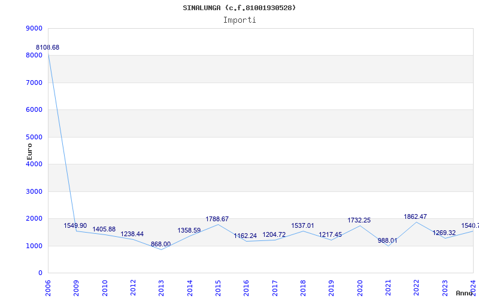Screen dimensions: 479x299
Task: Click the 1238.44 value label
Action: [132, 234]
